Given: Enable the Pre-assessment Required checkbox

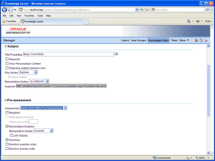Looking at the screenshot, I should click(x=7, y=113).
